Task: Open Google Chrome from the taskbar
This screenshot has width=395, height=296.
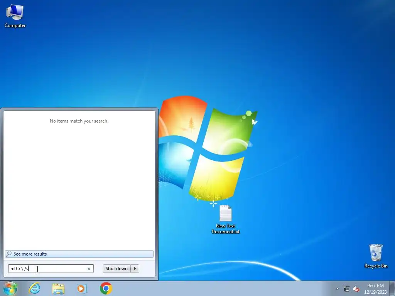Action: (x=106, y=288)
